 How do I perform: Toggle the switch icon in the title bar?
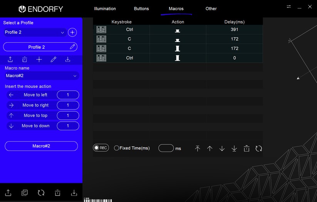(x=289, y=7)
